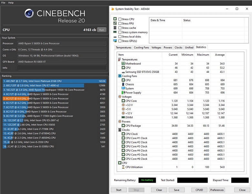This screenshot has width=252, height=194.
Task: Click the orange lightning icon next to Voltages
Action: tap(120, 97)
